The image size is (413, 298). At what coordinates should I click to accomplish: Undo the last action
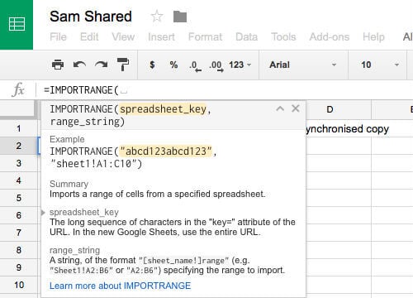pyautogui.click(x=79, y=65)
